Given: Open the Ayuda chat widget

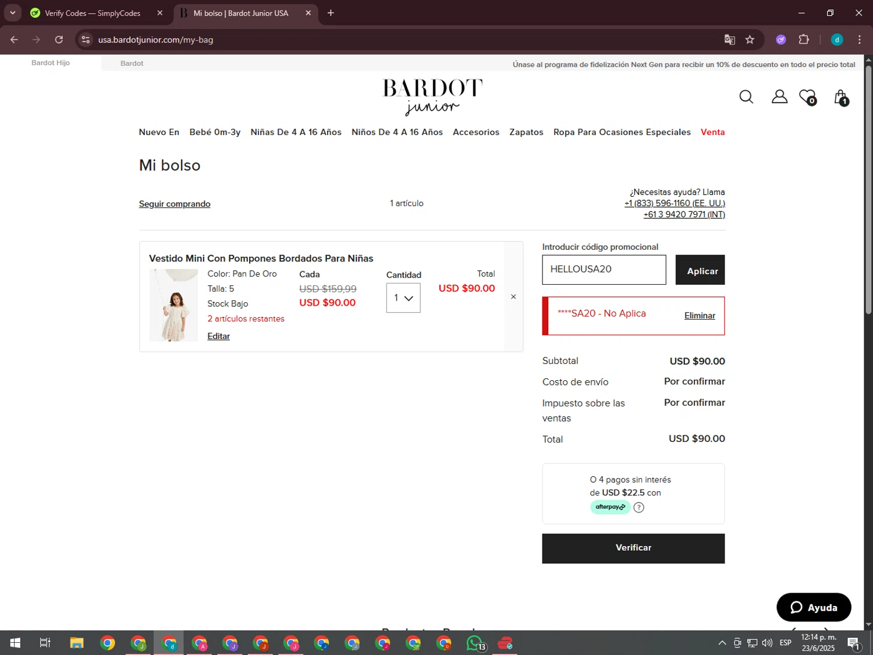Looking at the screenshot, I should click(814, 607).
